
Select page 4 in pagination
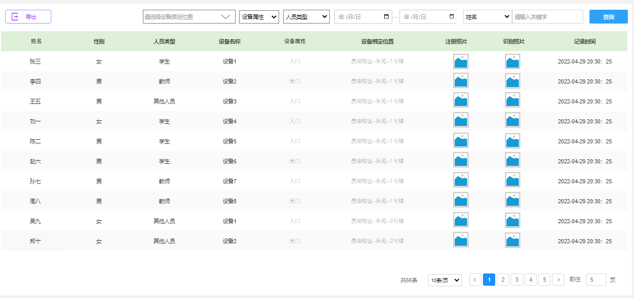(531, 280)
